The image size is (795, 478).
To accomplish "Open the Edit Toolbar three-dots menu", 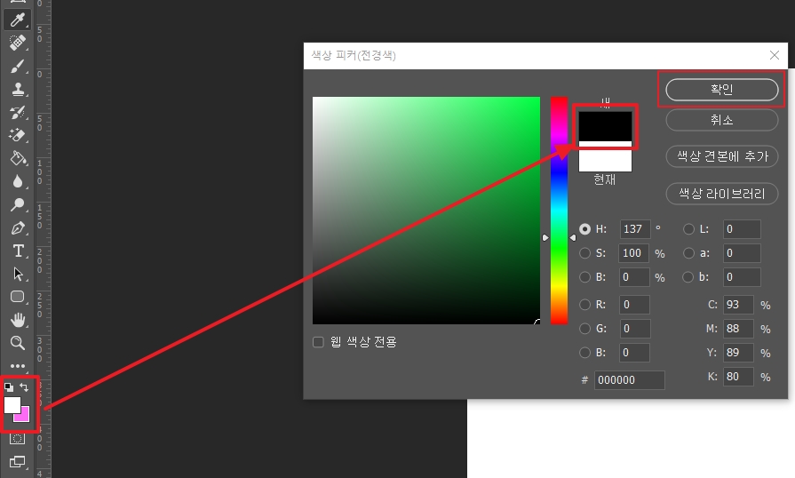I will click(x=18, y=365).
